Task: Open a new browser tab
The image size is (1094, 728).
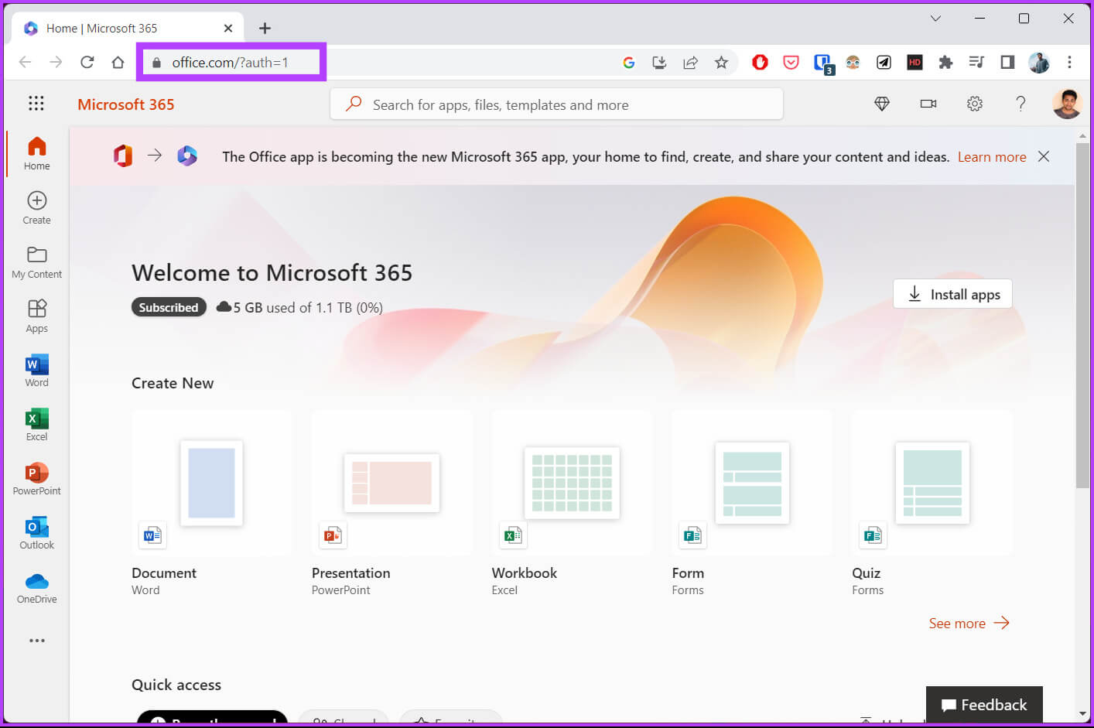Action: pos(265,29)
